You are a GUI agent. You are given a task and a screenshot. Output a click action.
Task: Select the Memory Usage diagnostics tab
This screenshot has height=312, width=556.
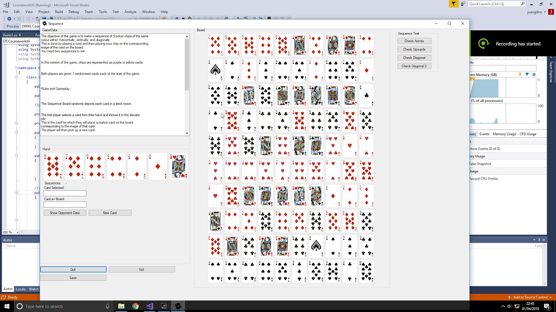504,134
